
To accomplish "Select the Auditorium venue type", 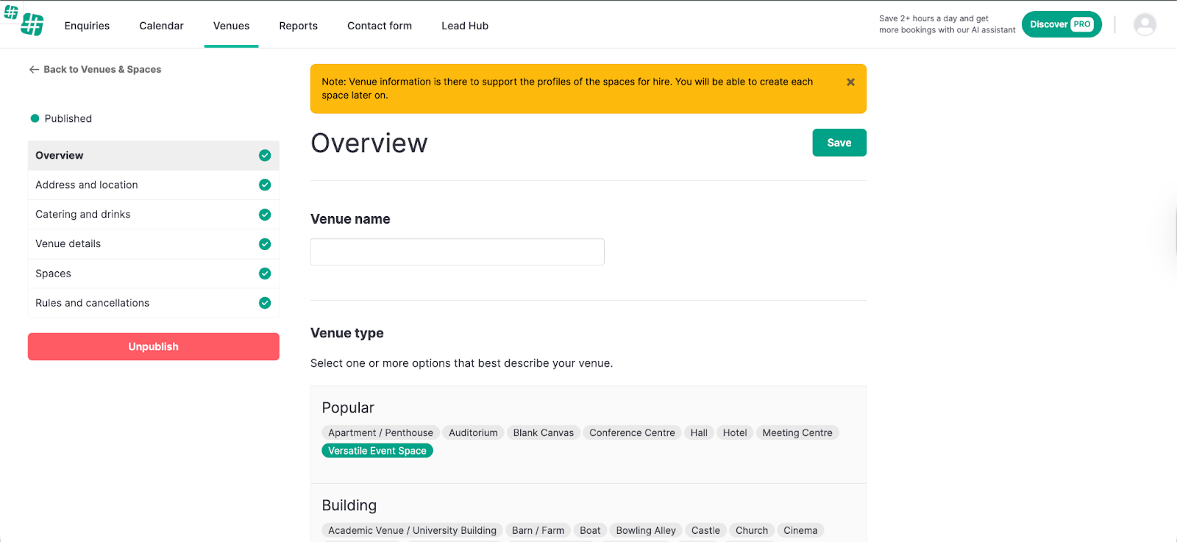I will pyautogui.click(x=473, y=433).
